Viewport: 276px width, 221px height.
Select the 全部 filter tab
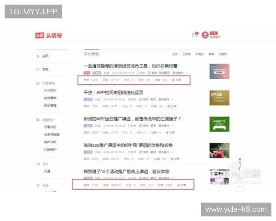click(175, 54)
